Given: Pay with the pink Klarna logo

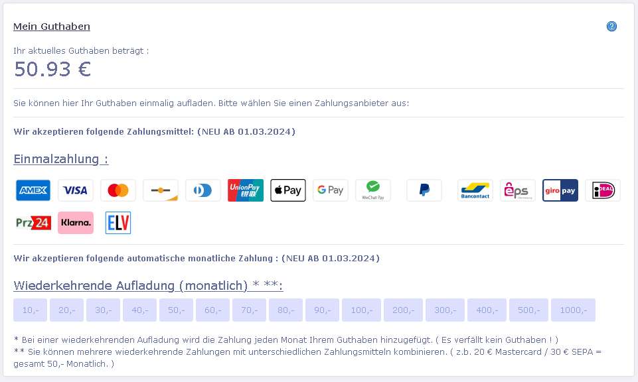Looking at the screenshot, I should pyautogui.click(x=76, y=223).
